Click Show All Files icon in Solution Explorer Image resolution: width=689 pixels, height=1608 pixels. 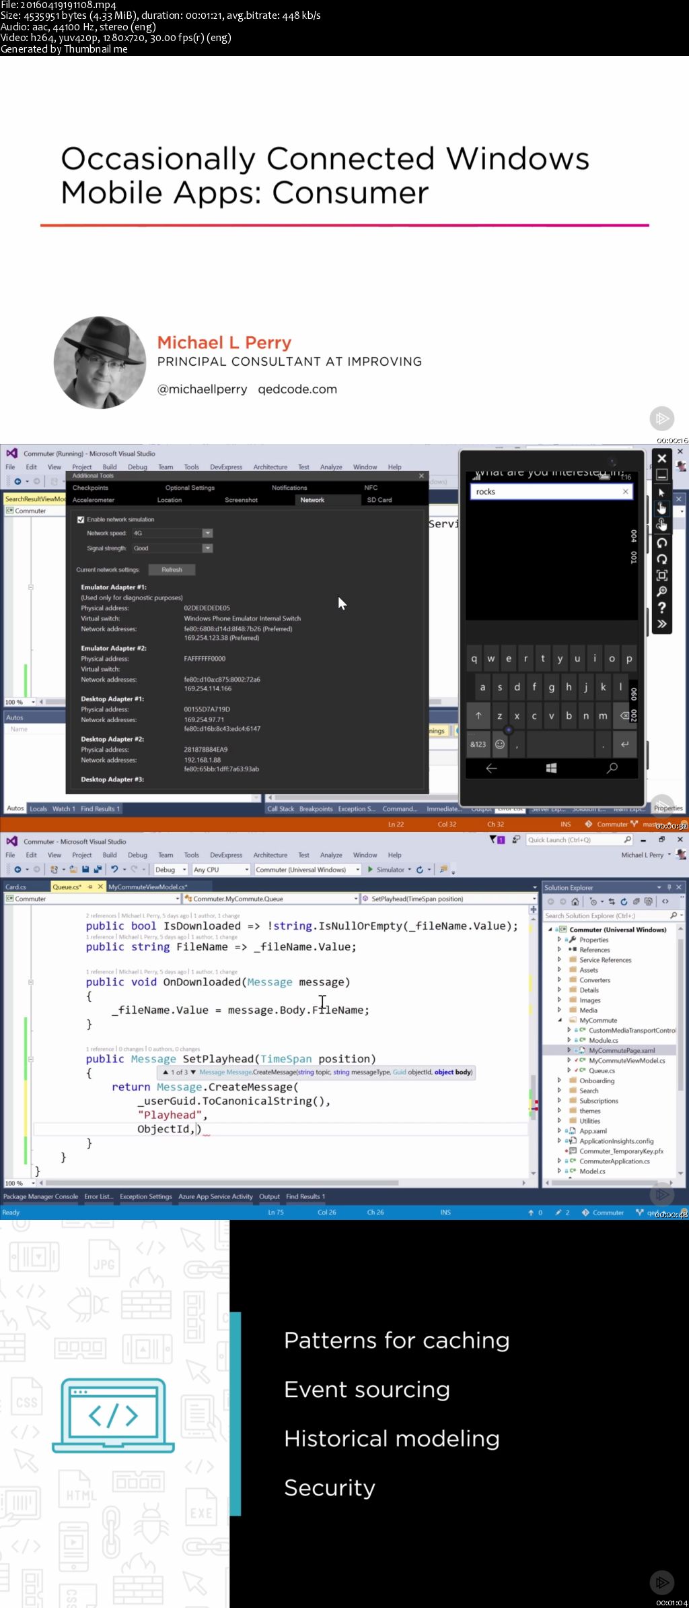coord(648,901)
